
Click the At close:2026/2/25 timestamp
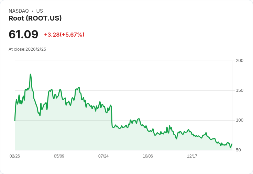(x=27, y=49)
